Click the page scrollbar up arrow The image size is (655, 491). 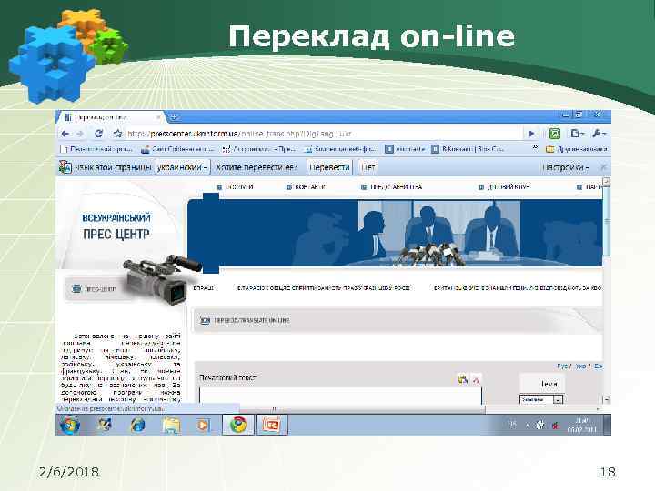(607, 181)
